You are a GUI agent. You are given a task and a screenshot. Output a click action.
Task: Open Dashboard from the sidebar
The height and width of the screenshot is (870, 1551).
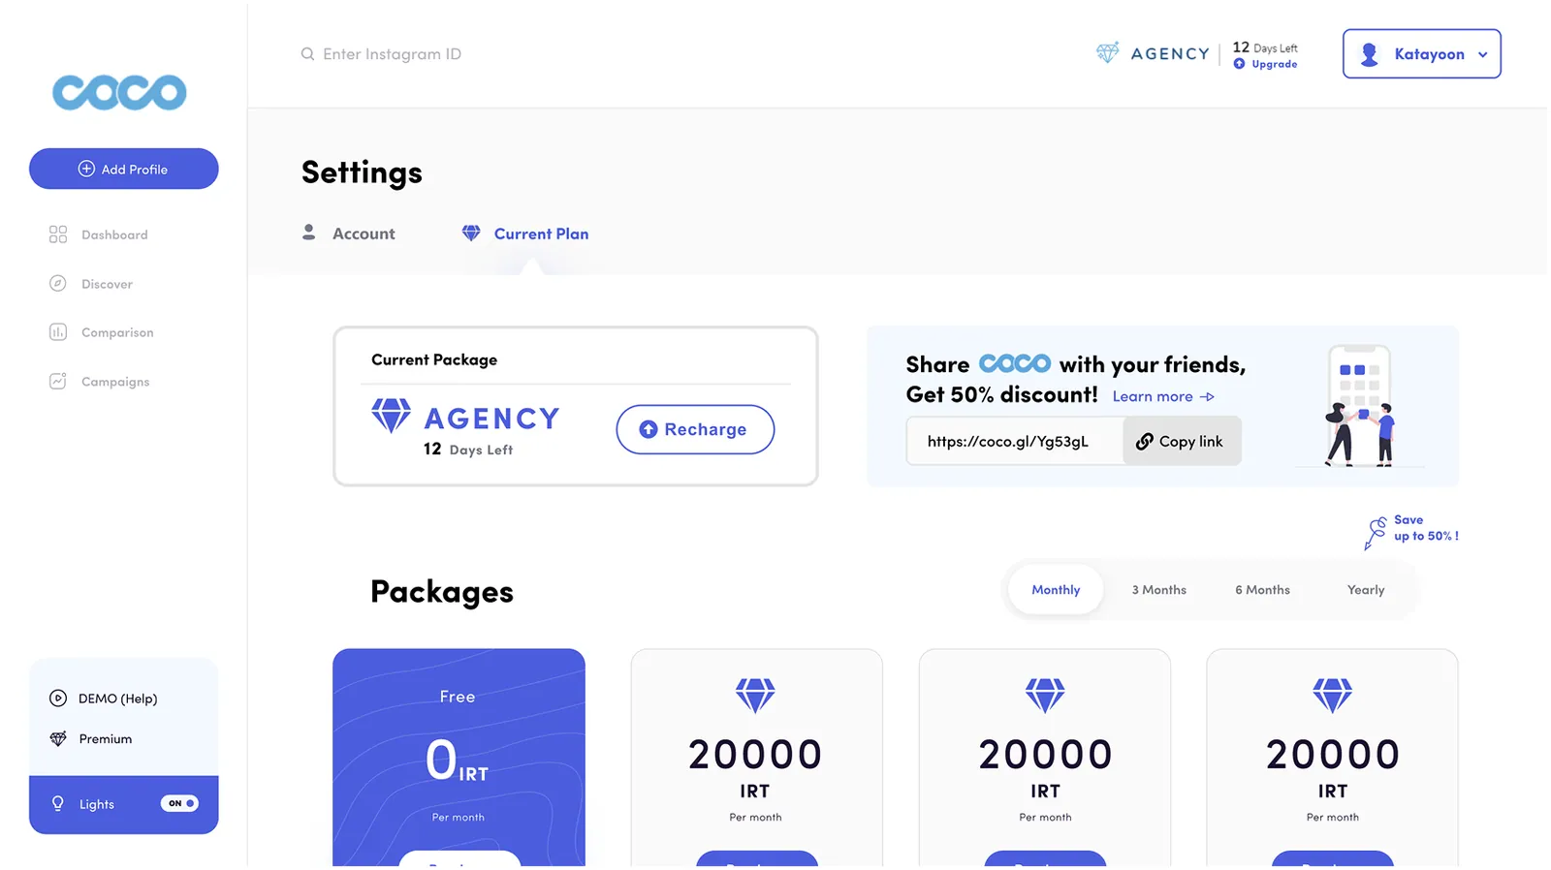click(98, 234)
